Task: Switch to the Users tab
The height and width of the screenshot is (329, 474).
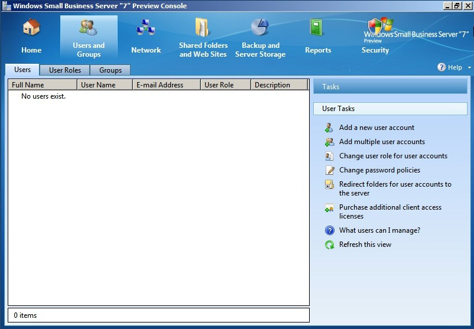Action: [x=22, y=70]
